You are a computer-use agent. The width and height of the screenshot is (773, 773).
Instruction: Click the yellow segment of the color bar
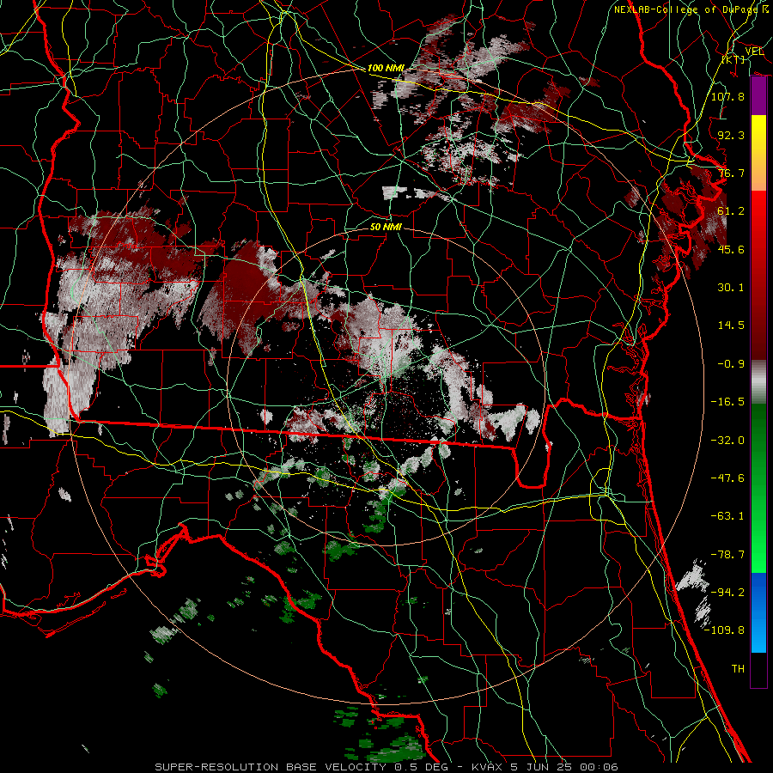(758, 134)
